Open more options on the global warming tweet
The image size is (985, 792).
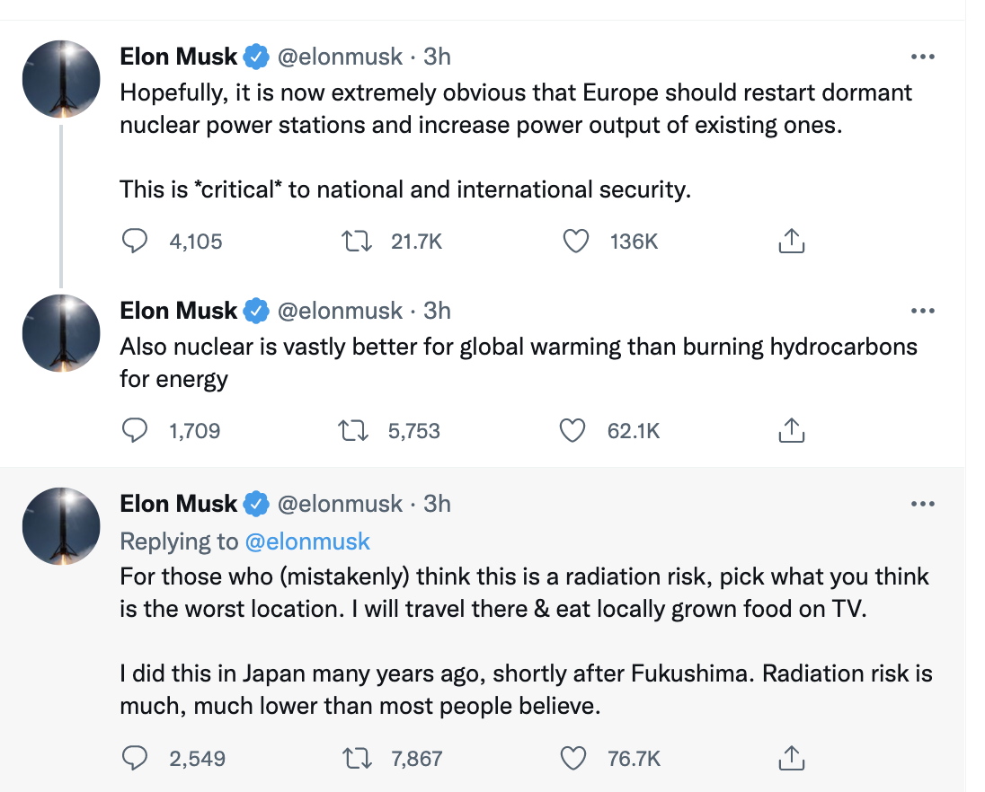coord(923,311)
